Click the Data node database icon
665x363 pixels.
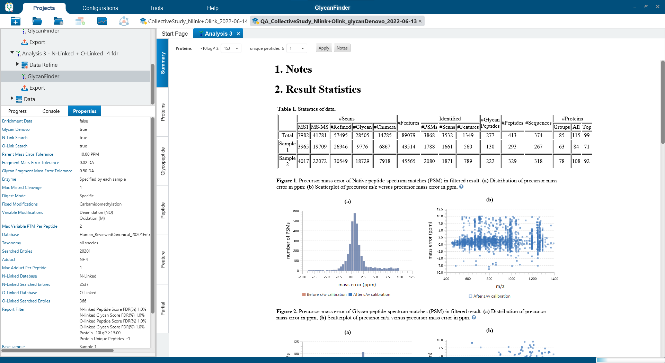pos(19,99)
